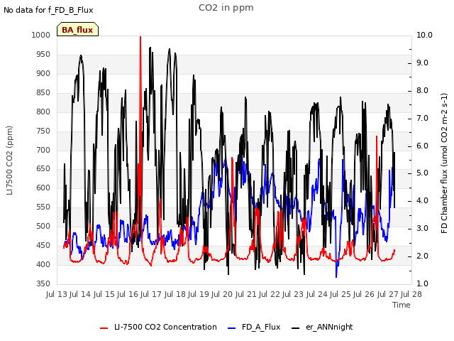Click the 'CO2 in ppm' chart title
The height and width of the screenshot is (341, 454).
click(226, 8)
